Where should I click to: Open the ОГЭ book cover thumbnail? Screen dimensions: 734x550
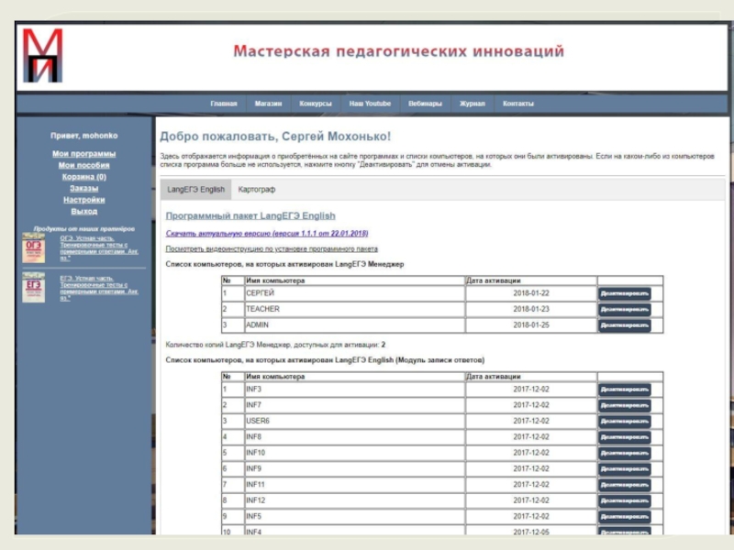click(x=33, y=248)
